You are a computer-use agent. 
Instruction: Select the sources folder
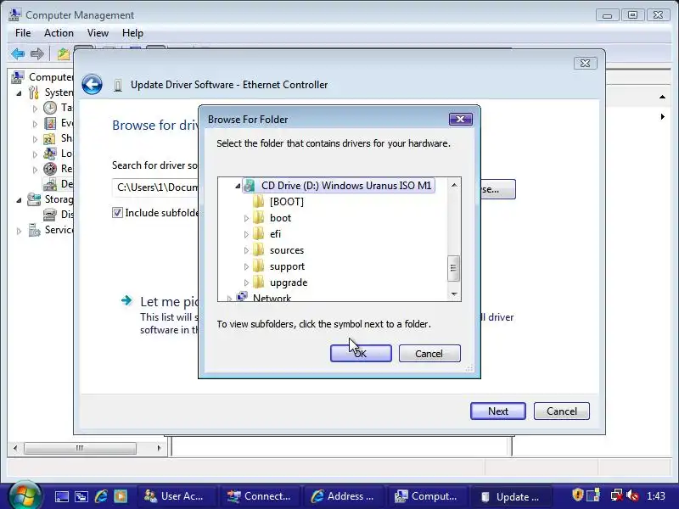[287, 250]
